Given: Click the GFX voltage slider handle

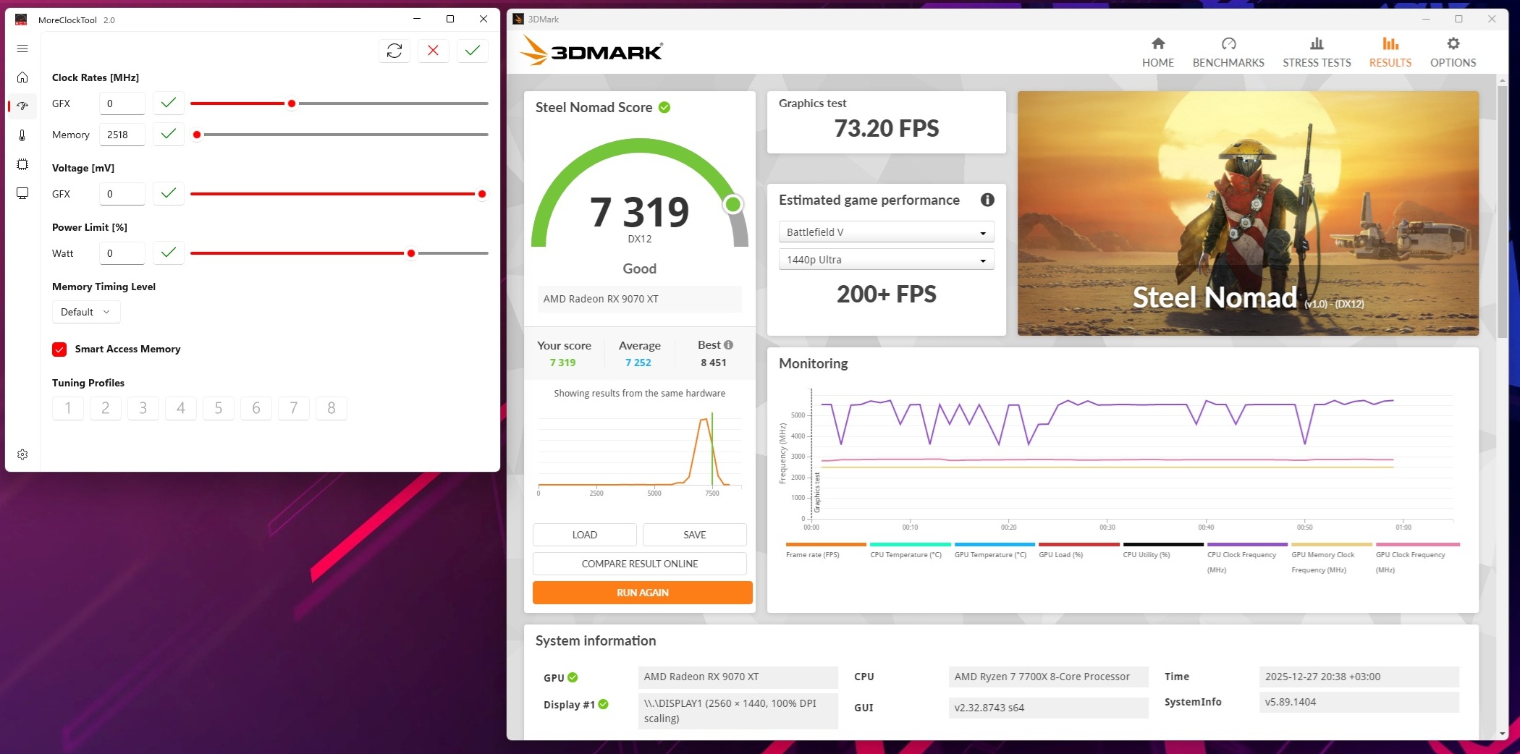Looking at the screenshot, I should pyautogui.click(x=482, y=194).
